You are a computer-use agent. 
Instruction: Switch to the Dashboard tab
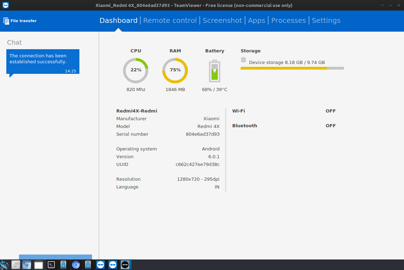(x=118, y=20)
